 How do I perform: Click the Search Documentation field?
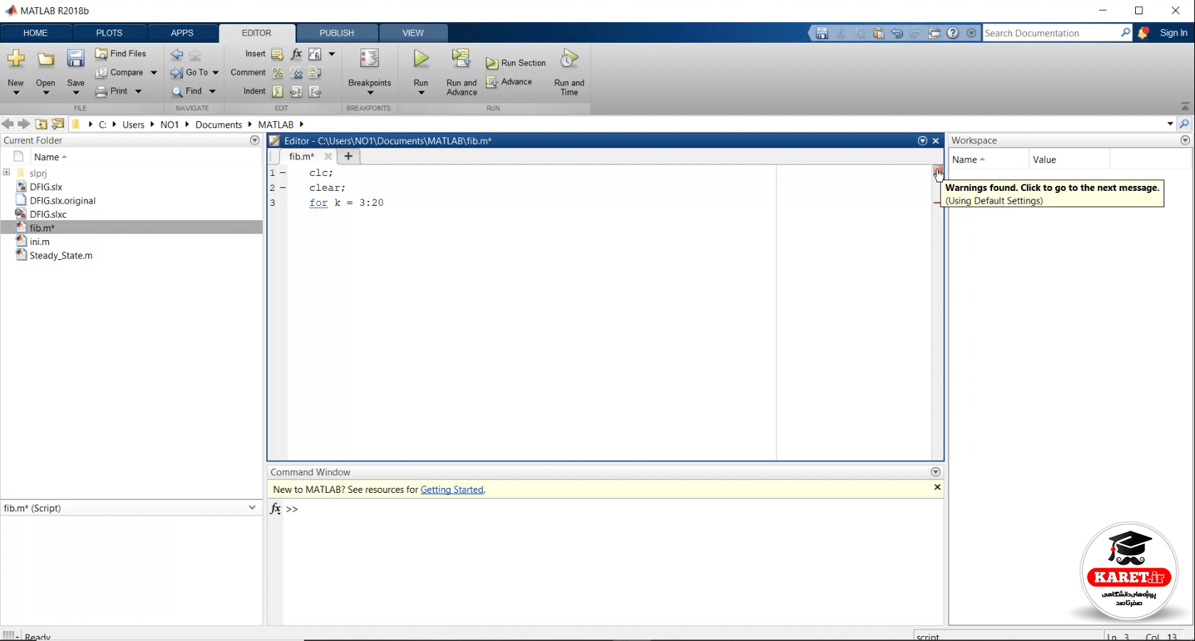click(x=1051, y=33)
